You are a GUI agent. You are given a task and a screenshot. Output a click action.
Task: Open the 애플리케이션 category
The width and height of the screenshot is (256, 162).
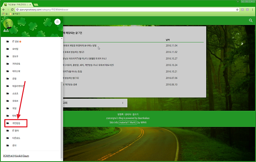click(18, 86)
